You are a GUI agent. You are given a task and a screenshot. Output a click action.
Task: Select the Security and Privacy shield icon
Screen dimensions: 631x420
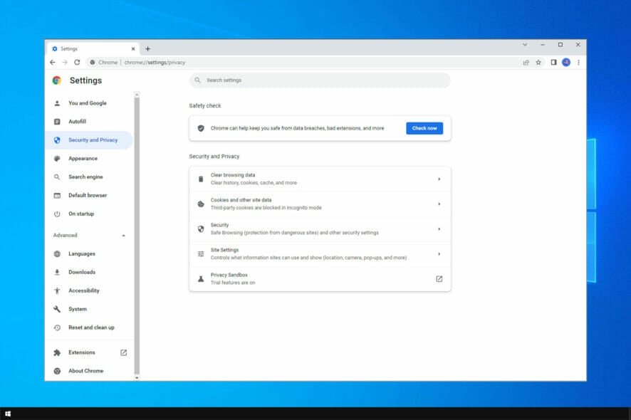[x=58, y=140]
